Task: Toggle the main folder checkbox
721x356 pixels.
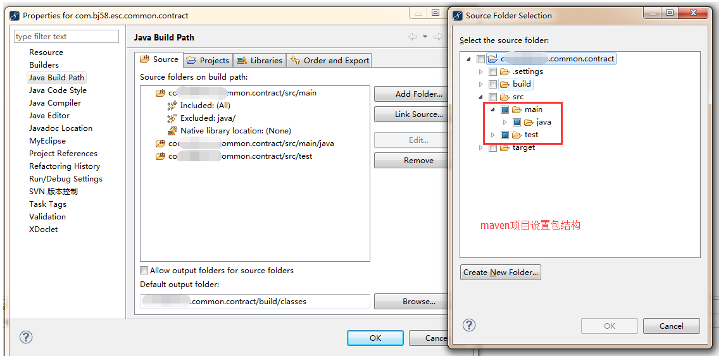Action: [x=505, y=109]
